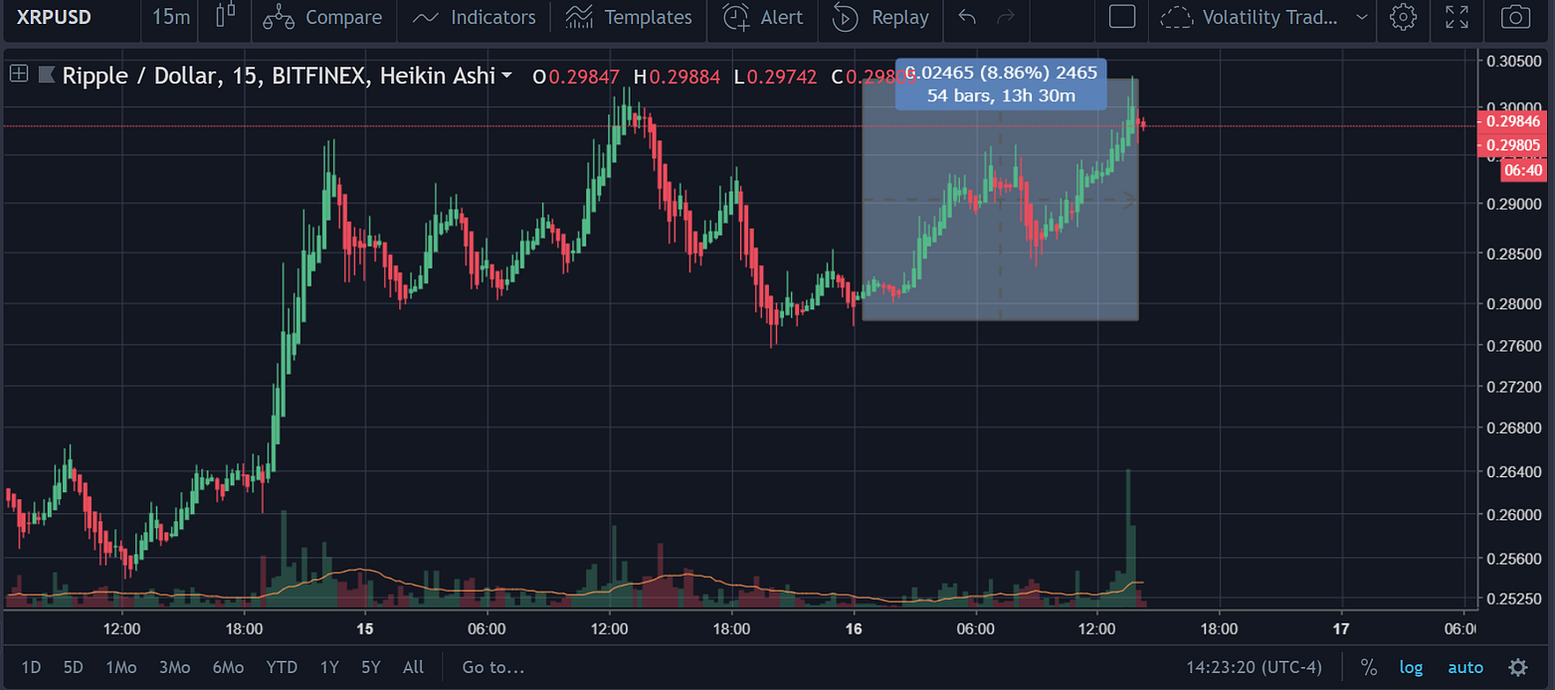1555x690 pixels.
Task: Click the undo arrow
Action: (x=966, y=17)
